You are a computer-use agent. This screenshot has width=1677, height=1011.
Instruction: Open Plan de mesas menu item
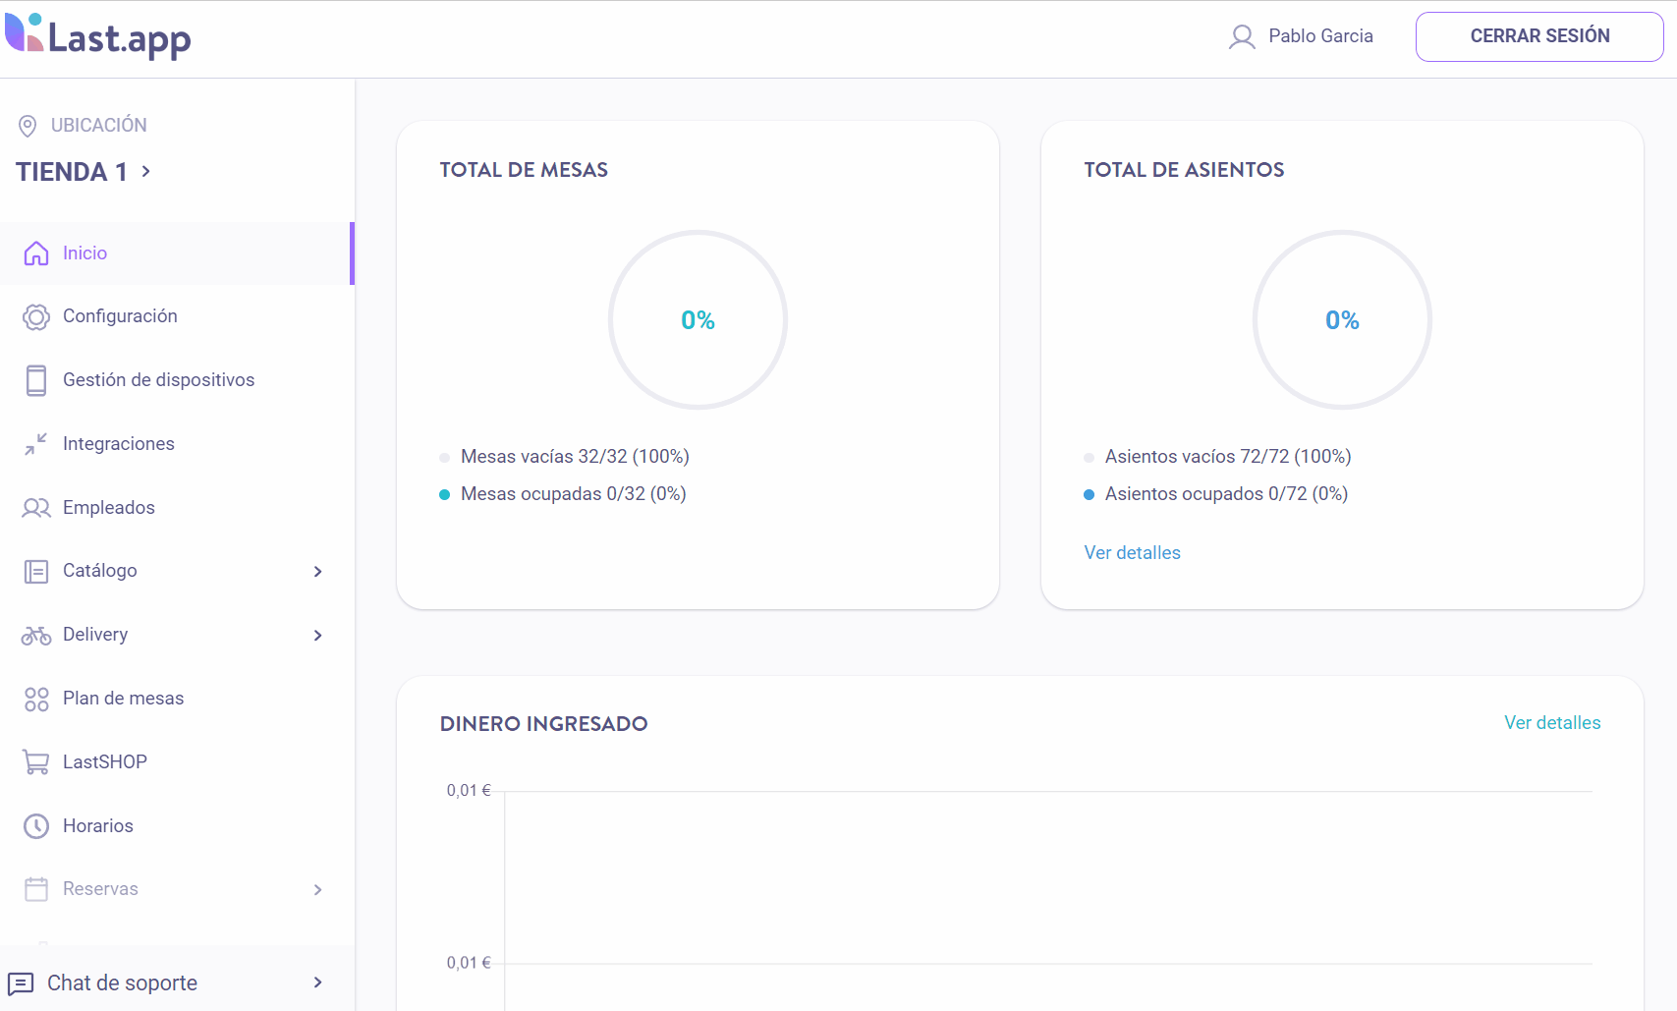(177, 699)
